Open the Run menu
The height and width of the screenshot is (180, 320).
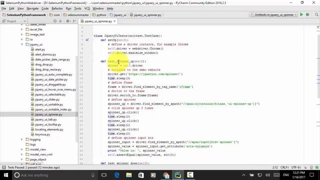click(68, 8)
